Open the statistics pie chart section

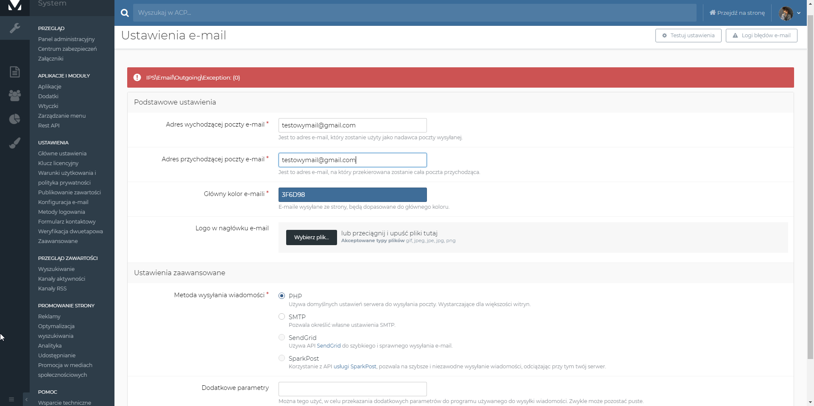pyautogui.click(x=15, y=119)
